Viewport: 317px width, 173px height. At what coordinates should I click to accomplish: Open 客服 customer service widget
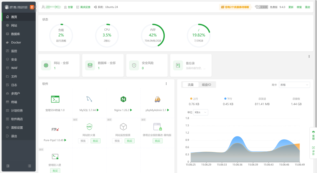(x=313, y=136)
